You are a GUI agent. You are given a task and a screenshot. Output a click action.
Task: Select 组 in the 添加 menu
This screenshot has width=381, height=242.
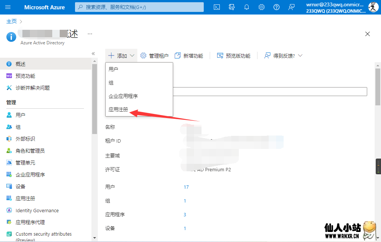click(139, 83)
